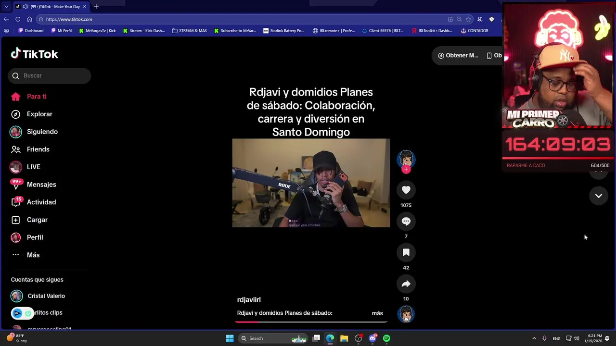616x346 pixels.
Task: Open the comments bubble icon
Action: click(406, 221)
